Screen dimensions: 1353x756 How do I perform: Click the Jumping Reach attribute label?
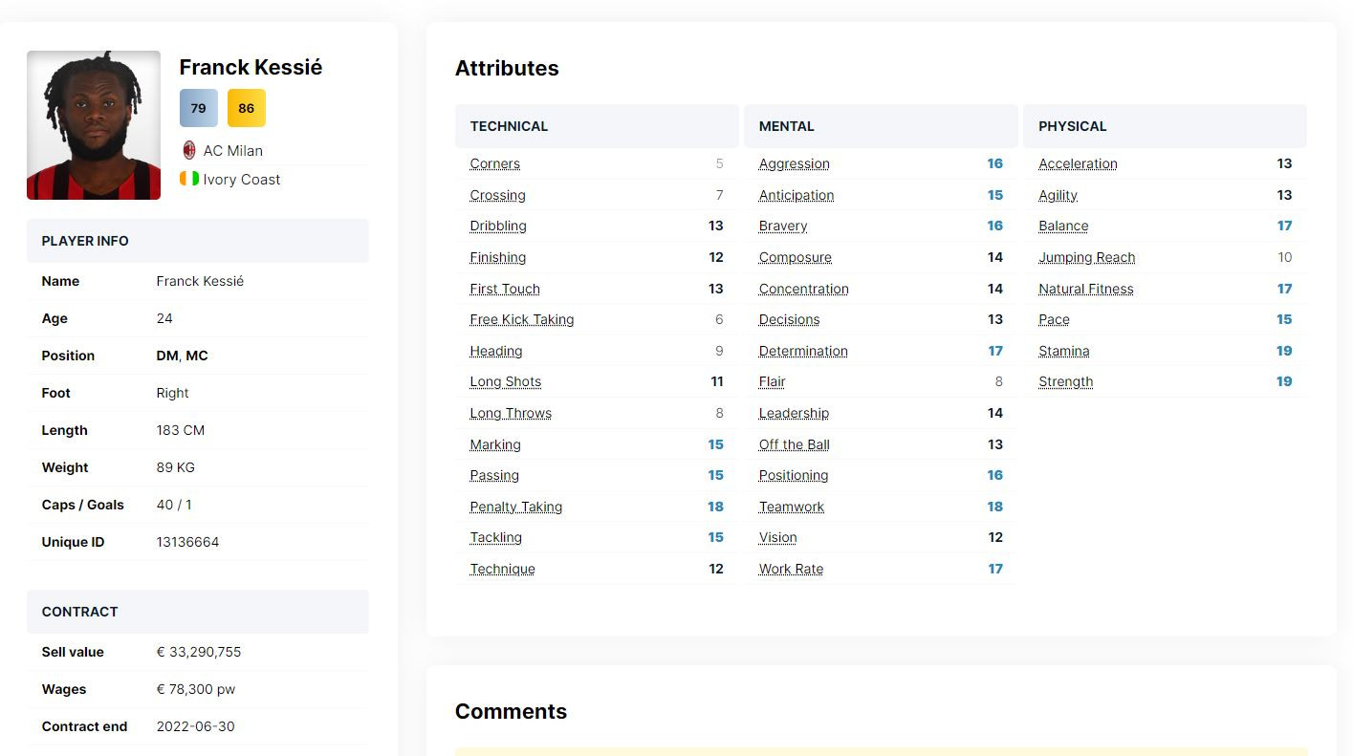(1086, 257)
